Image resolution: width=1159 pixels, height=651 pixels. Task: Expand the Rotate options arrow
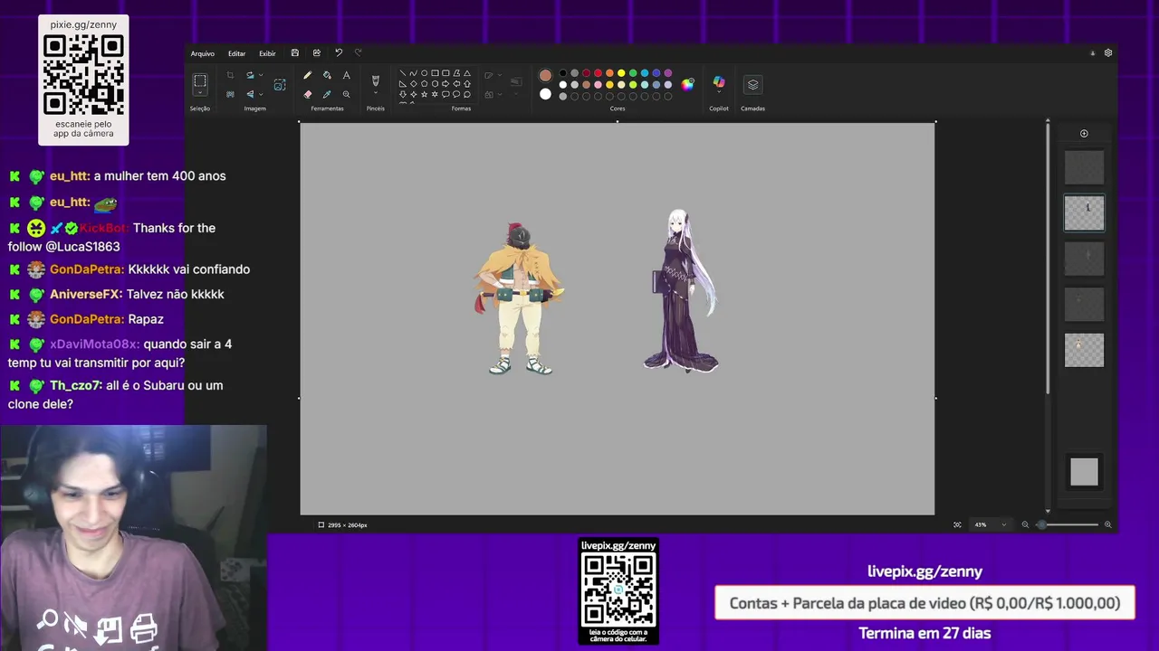click(x=261, y=75)
